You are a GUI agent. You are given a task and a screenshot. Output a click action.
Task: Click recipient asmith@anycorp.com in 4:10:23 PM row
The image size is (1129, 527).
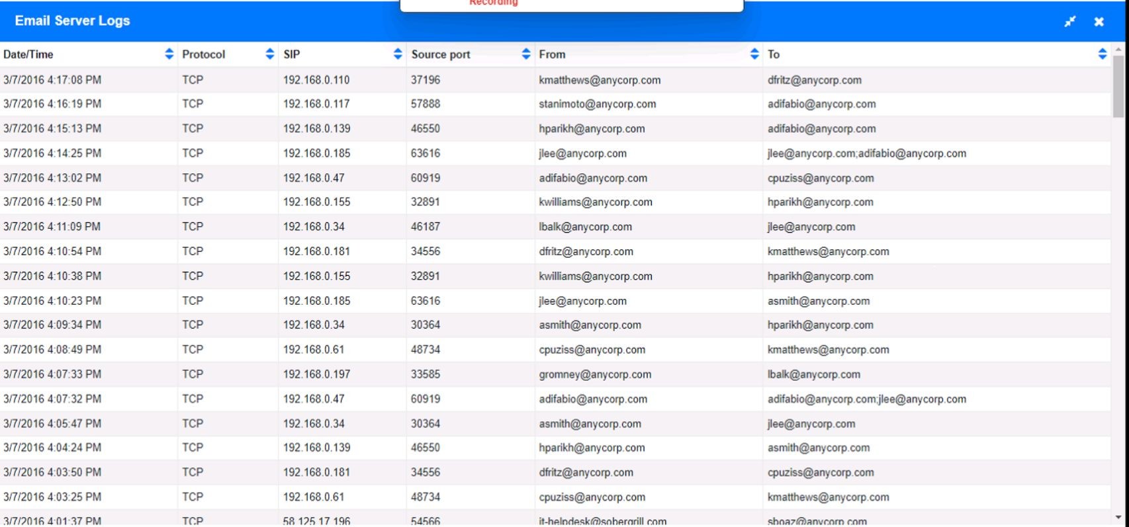819,301
